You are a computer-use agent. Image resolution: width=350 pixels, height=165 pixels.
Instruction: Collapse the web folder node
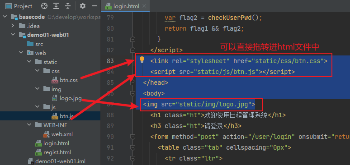21,53
